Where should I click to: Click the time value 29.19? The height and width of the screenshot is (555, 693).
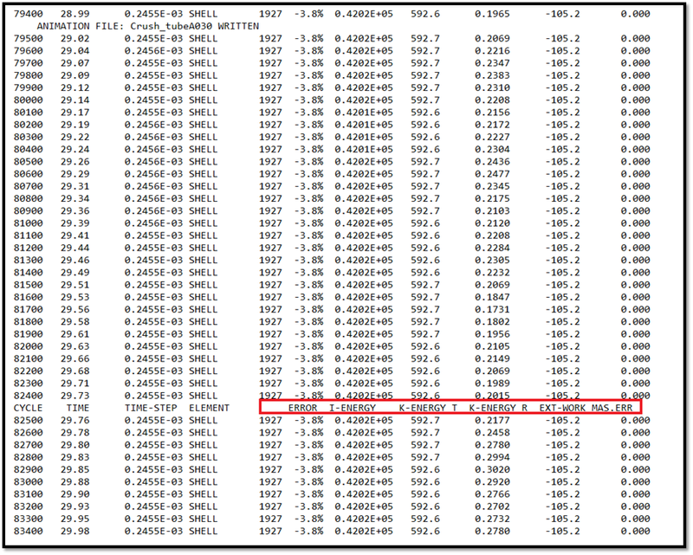[74, 125]
